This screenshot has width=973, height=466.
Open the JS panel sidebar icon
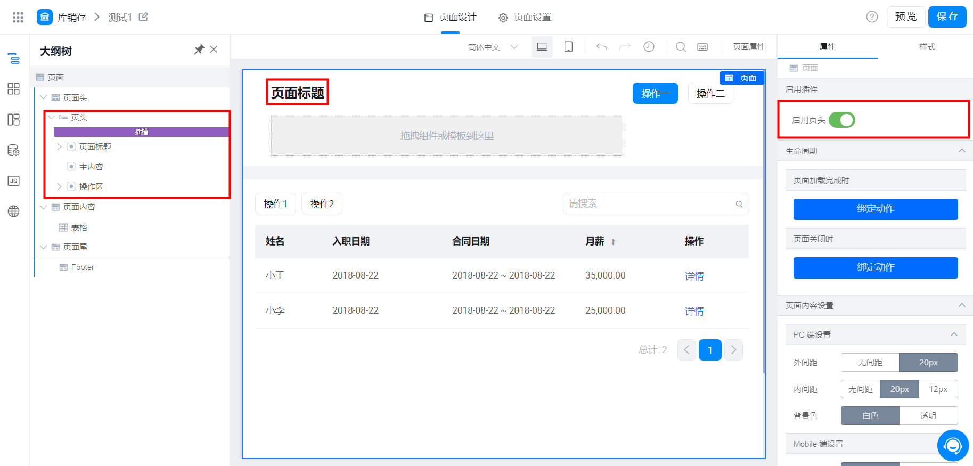pyautogui.click(x=14, y=181)
